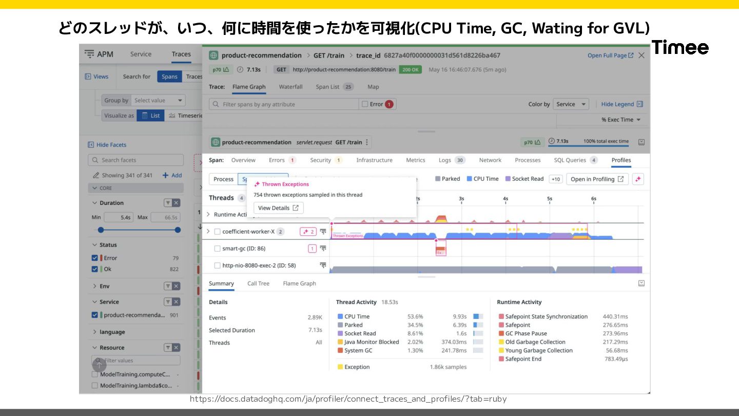This screenshot has width=739, height=416.
Task: Clear the Env facet with the X icon
Action: 176,286
